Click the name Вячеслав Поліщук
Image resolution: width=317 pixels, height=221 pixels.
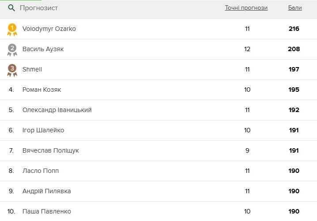click(x=51, y=150)
